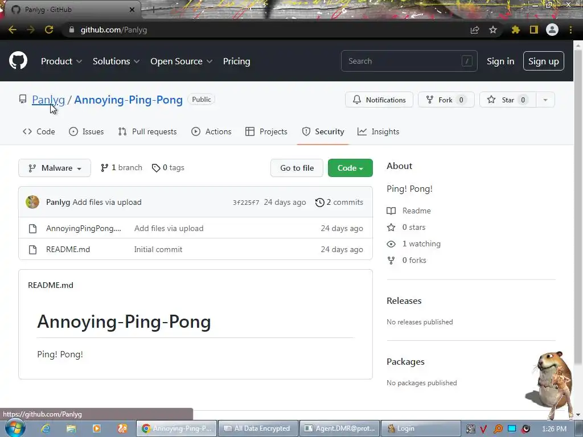583x437 pixels.
Task: Open the Malware branch selector dropdown
Action: (x=55, y=168)
